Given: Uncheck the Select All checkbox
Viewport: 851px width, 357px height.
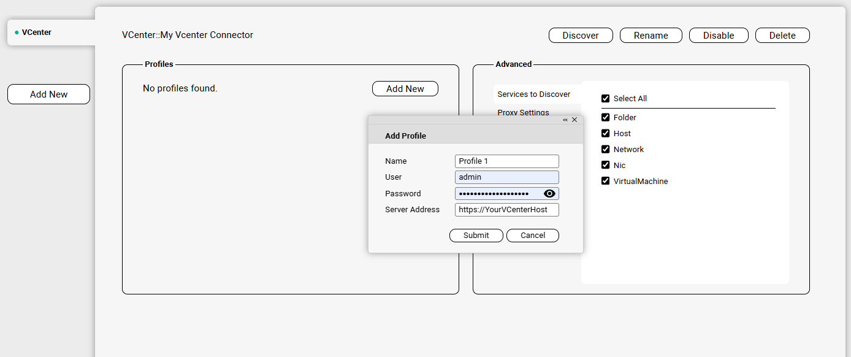Looking at the screenshot, I should tap(606, 99).
